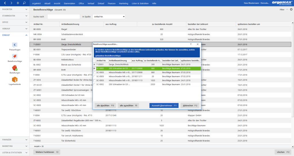Image resolution: width=294 pixels, height=156 pixels.
Task: Sort main table by Artikelbezeichnung header
Action: 82,24
